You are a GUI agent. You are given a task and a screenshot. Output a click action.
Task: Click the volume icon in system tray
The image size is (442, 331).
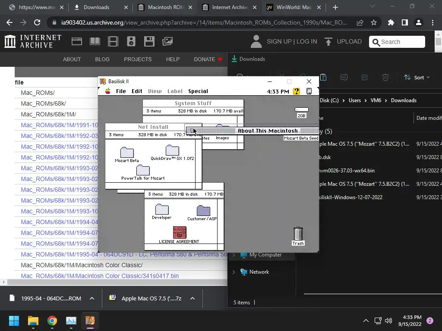388,321
